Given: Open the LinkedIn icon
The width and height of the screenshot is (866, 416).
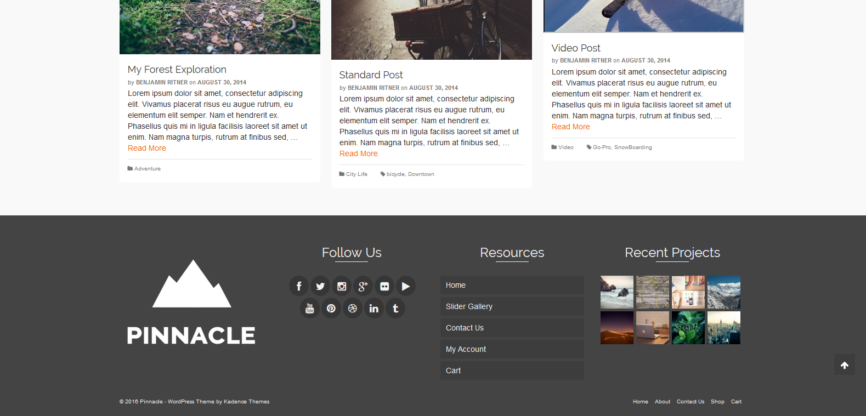Looking at the screenshot, I should [x=374, y=308].
